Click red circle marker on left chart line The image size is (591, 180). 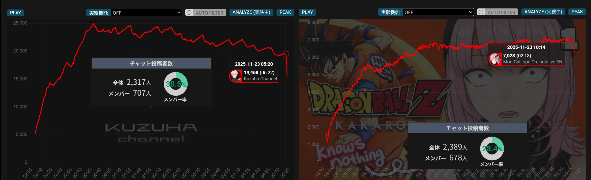click(286, 54)
